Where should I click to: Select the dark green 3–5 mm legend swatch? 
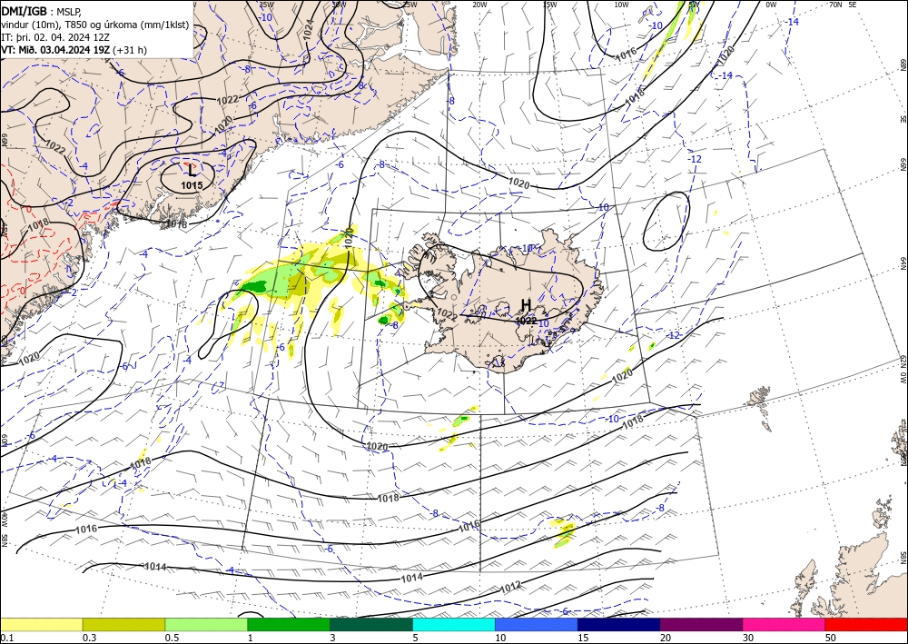371,624
